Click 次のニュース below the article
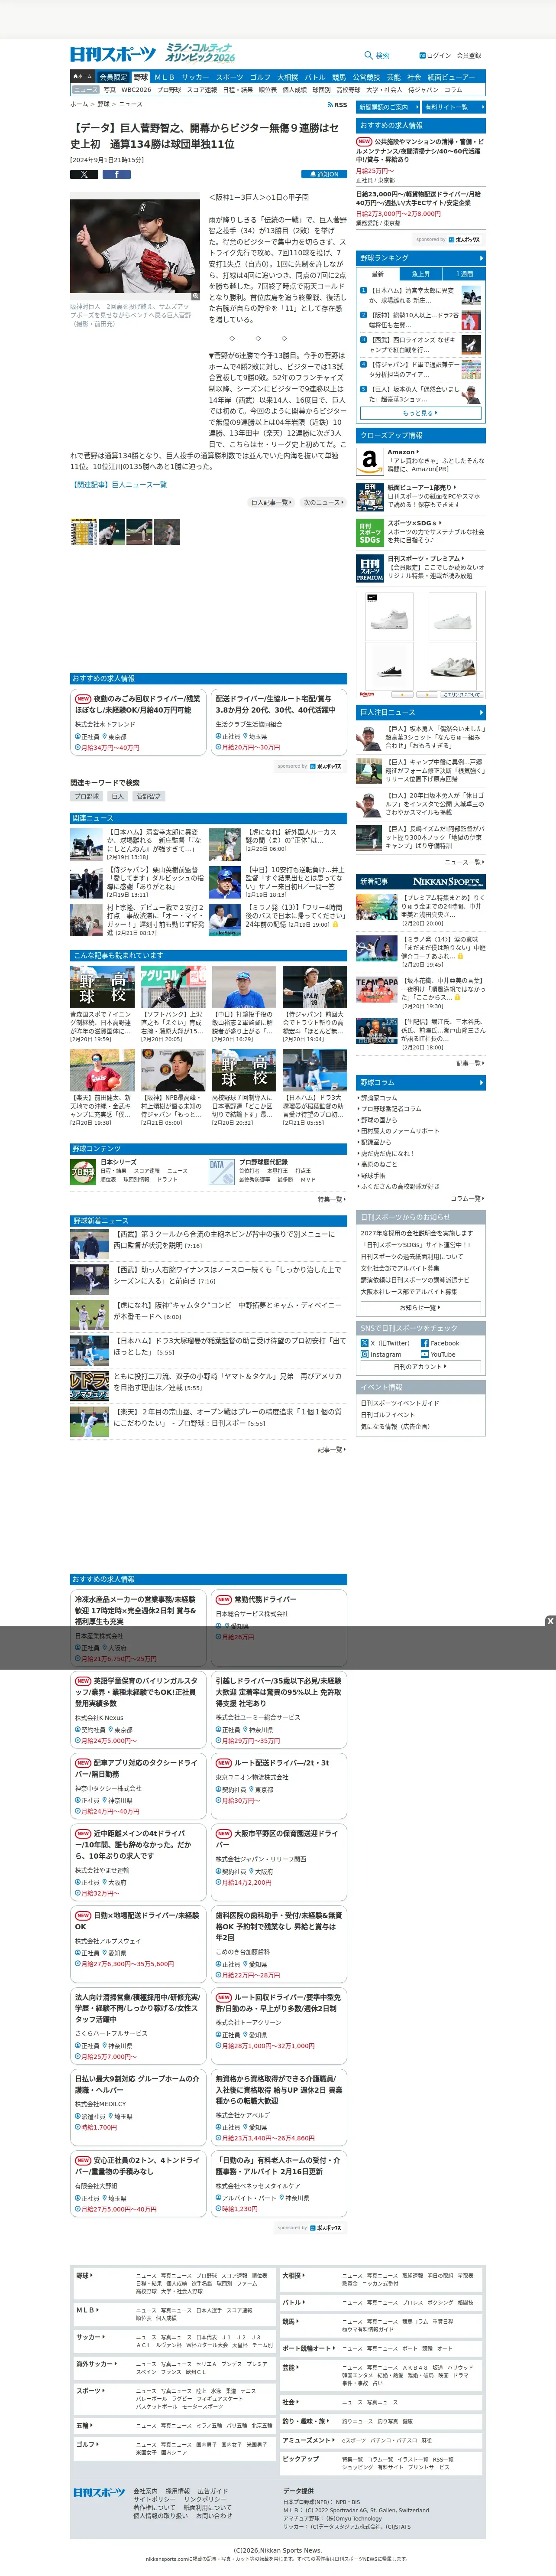The height and width of the screenshot is (2576, 556). 323,503
